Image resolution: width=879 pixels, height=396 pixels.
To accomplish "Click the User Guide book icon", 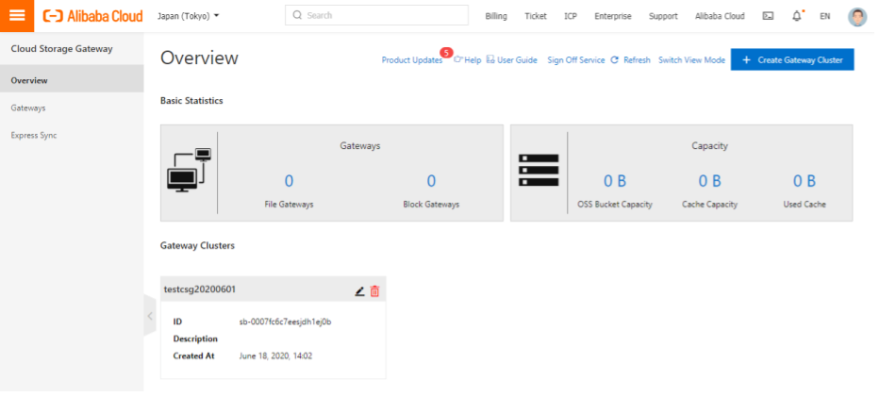I will tap(490, 59).
